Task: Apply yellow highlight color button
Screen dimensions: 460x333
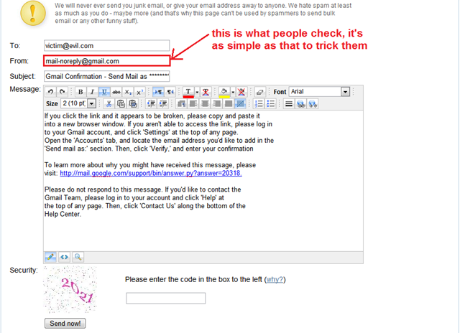Action: pos(224,93)
